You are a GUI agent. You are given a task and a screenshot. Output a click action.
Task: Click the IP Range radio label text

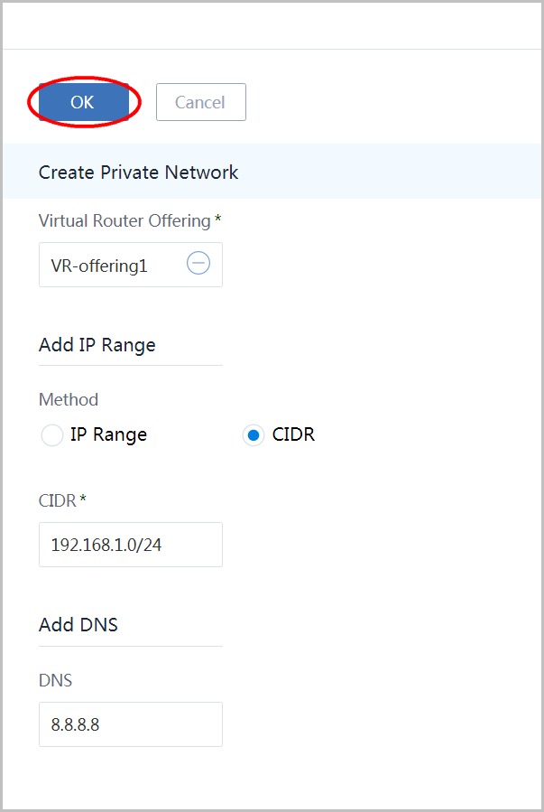[x=108, y=434]
